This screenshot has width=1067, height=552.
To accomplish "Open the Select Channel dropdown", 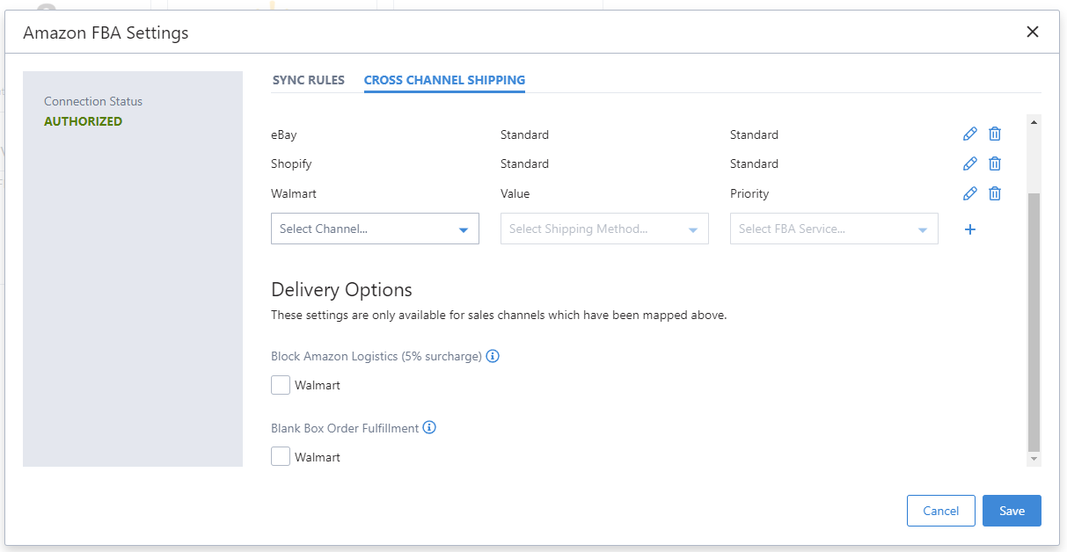I will coord(375,229).
